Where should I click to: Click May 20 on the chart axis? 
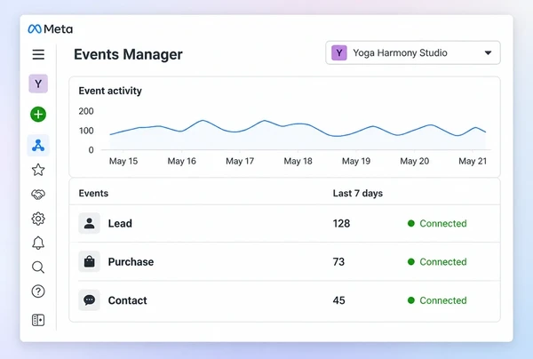pyautogui.click(x=414, y=161)
